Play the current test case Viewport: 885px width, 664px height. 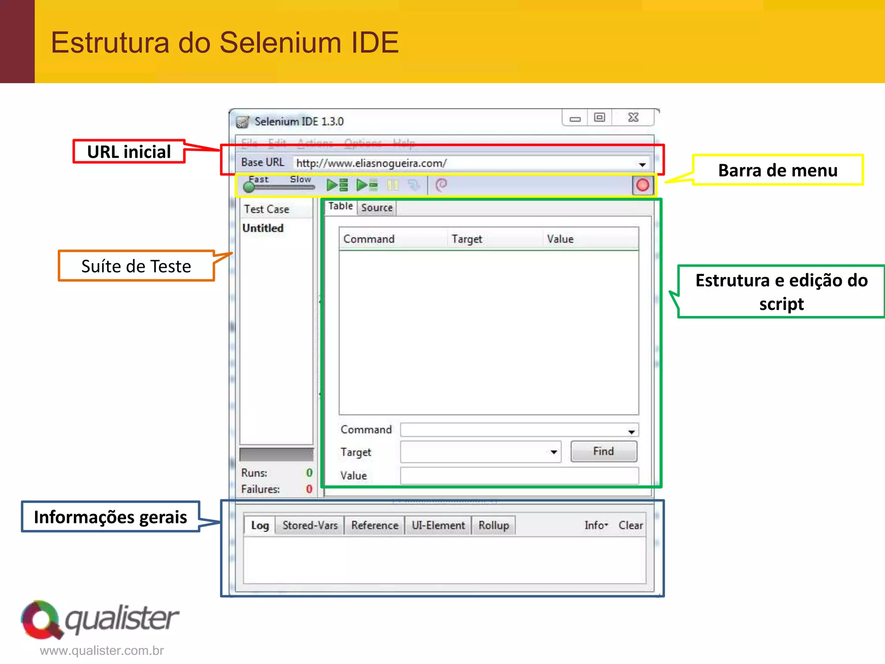point(367,185)
